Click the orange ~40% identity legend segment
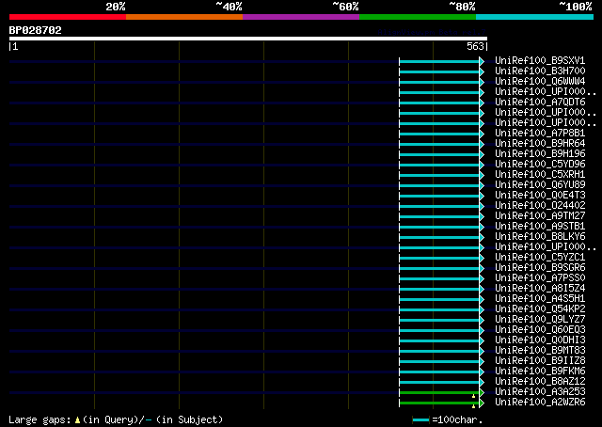The width and height of the screenshot is (602, 427). [x=184, y=17]
